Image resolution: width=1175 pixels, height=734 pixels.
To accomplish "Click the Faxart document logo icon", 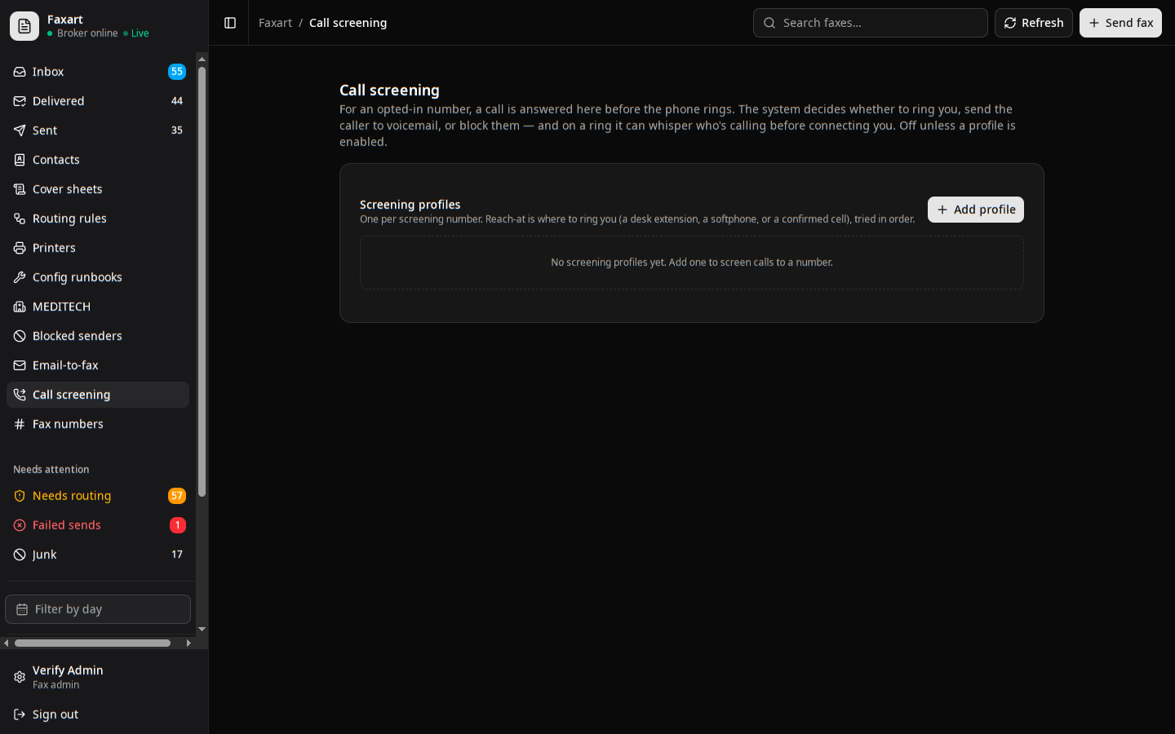I will point(24,26).
